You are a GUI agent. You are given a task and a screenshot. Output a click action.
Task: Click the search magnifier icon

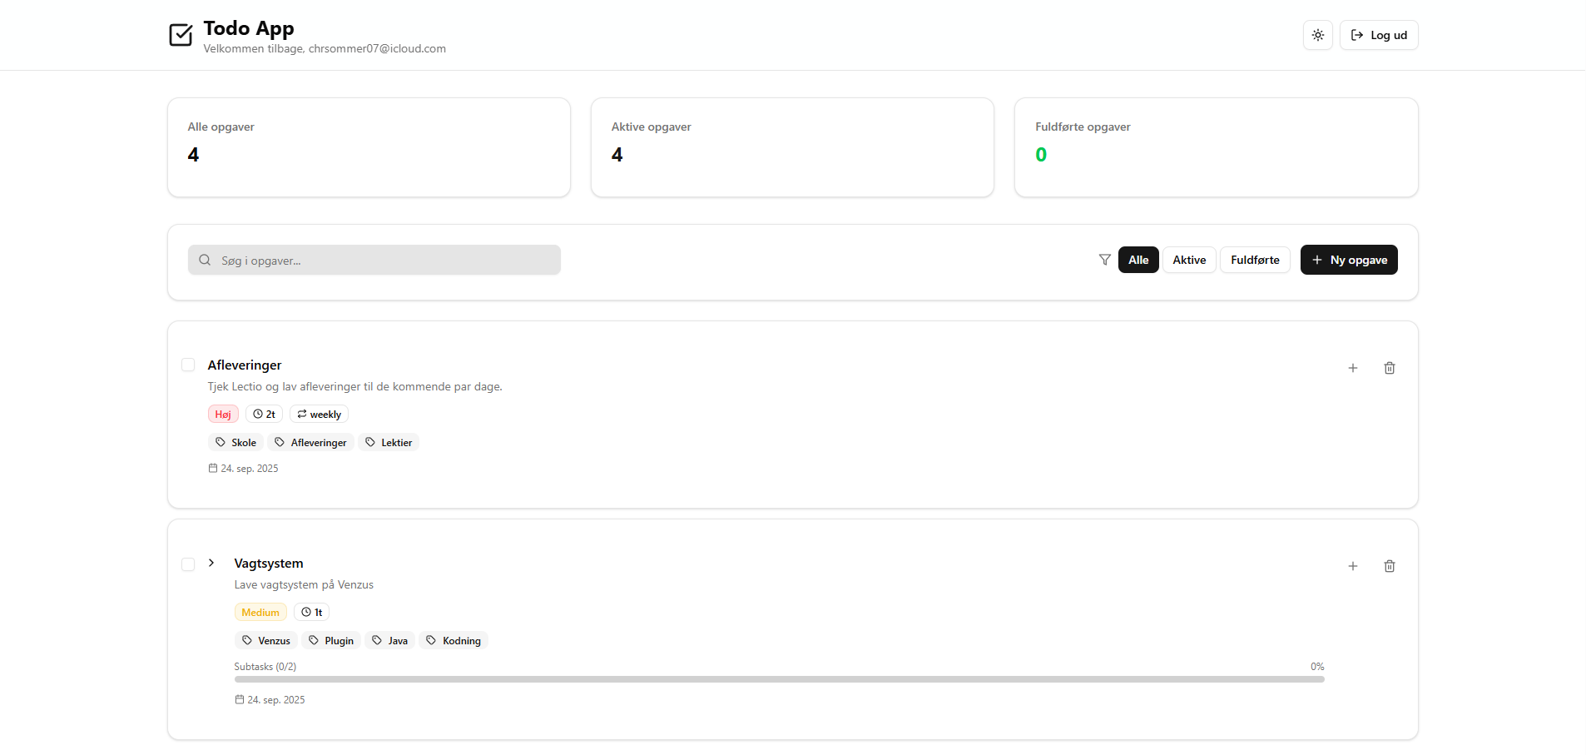click(205, 260)
